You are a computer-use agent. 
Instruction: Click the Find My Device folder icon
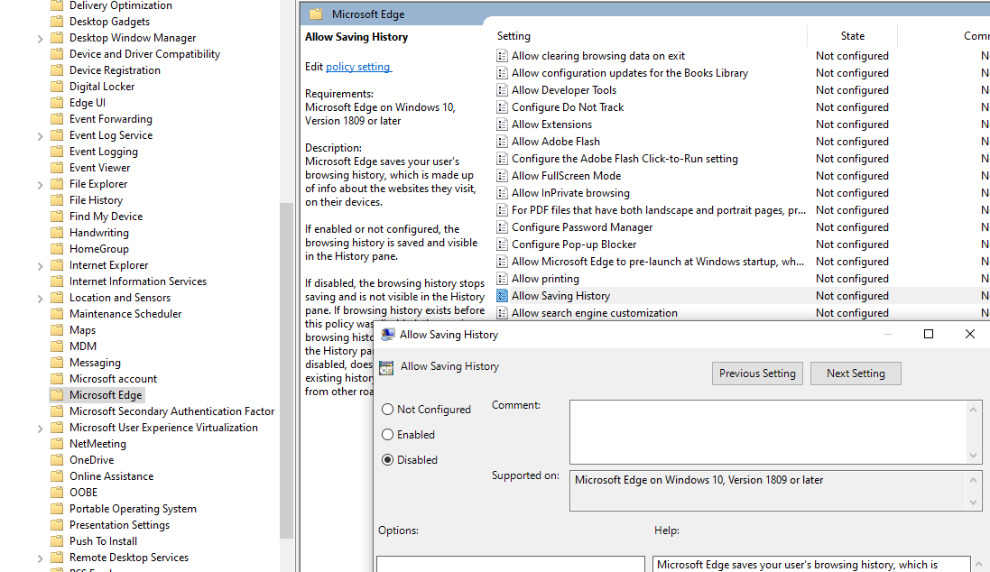pos(57,217)
